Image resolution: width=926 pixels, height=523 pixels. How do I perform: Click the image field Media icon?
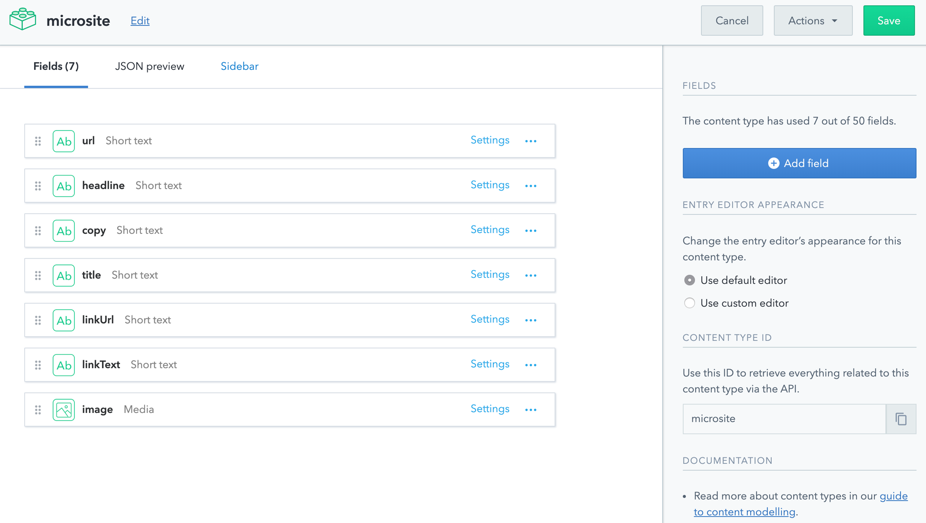pyautogui.click(x=63, y=410)
